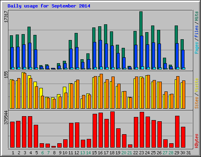Click day label 2 on the x-axis
This screenshot has height=157, width=201.
[x=19, y=153]
